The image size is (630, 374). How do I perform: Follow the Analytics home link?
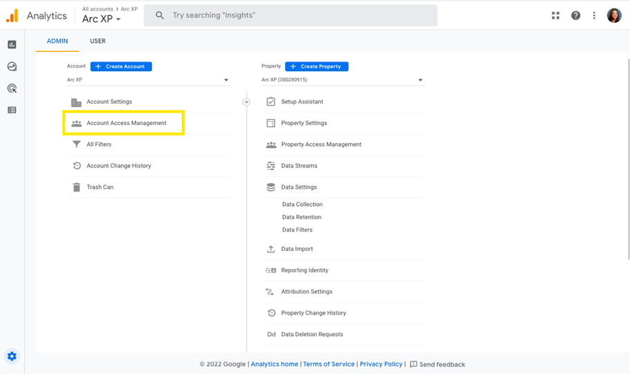[275, 364]
